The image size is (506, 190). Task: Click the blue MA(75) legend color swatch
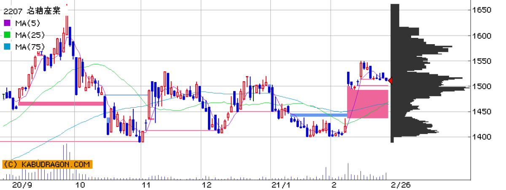tap(7, 47)
